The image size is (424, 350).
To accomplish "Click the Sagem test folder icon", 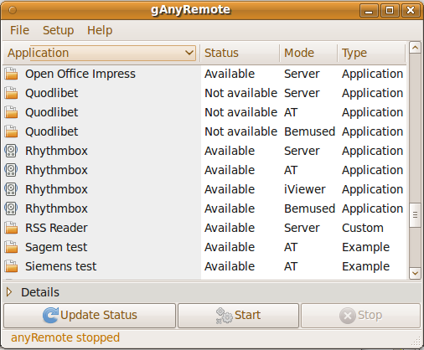I will click(11, 247).
